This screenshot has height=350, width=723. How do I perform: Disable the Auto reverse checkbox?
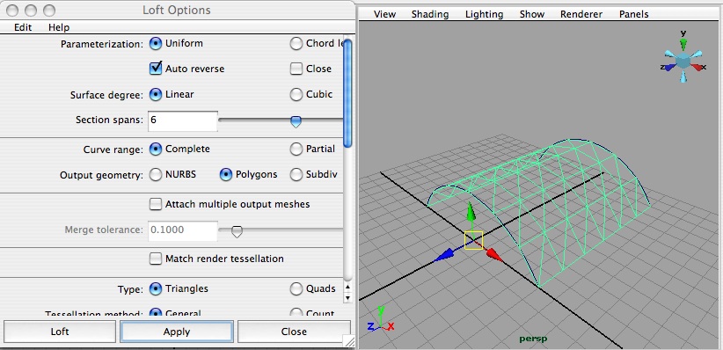(x=156, y=69)
